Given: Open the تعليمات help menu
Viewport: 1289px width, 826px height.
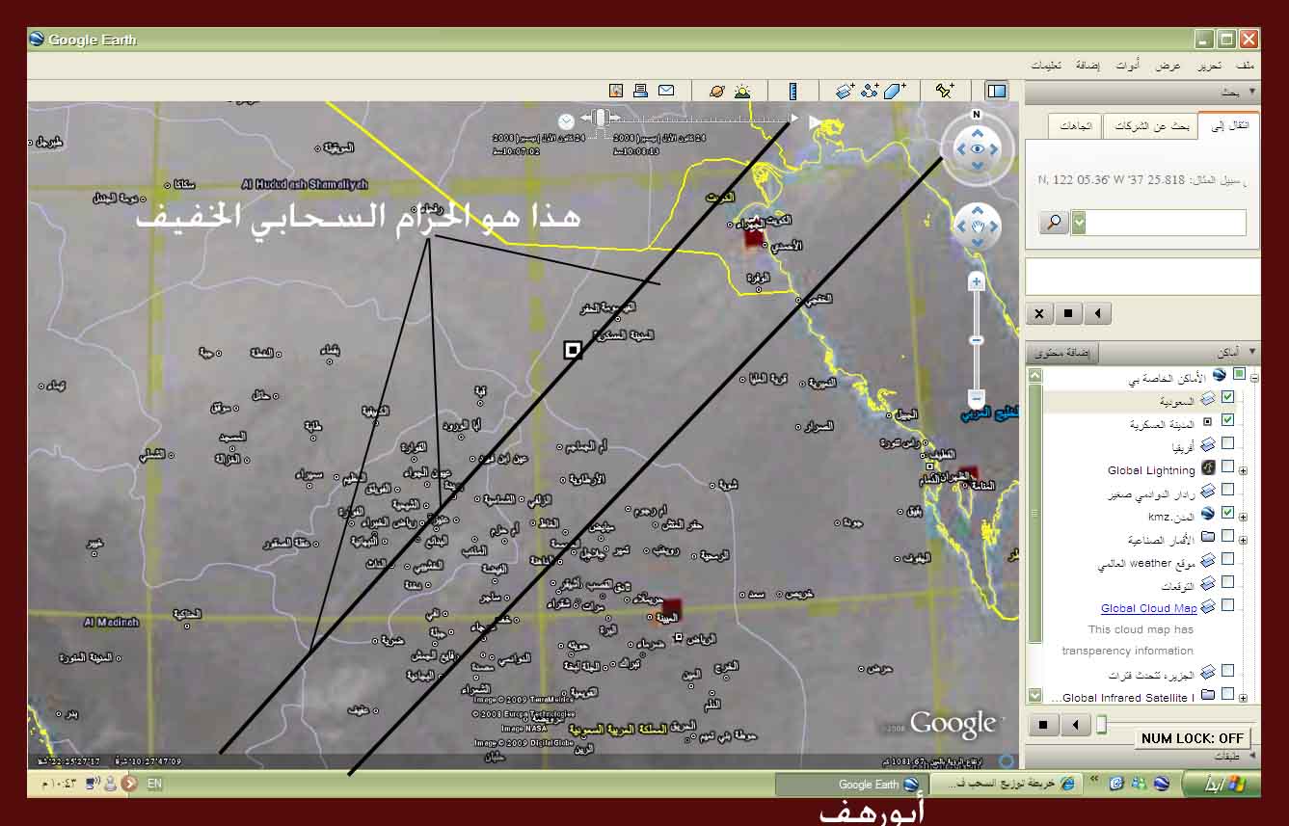Looking at the screenshot, I should click(x=1046, y=65).
